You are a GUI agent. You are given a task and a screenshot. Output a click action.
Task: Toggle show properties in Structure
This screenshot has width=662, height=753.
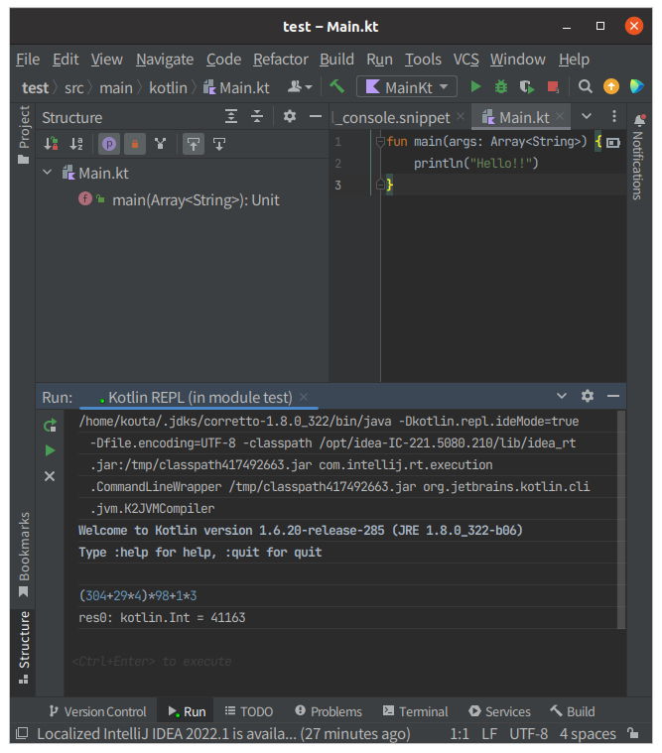tap(109, 144)
